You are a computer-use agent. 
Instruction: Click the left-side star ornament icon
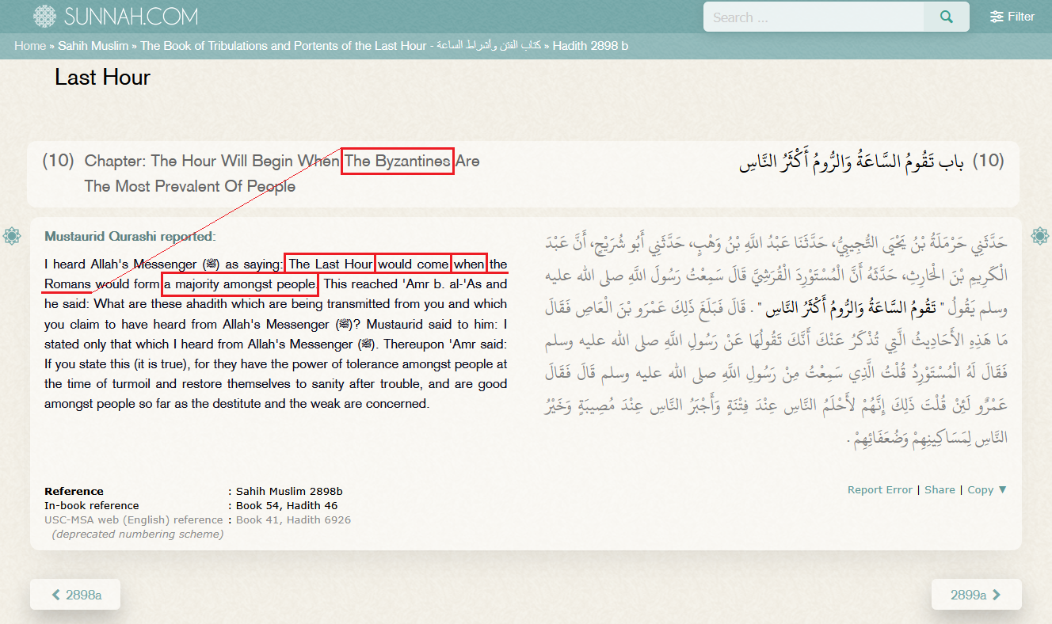click(x=12, y=235)
